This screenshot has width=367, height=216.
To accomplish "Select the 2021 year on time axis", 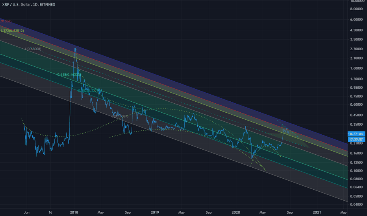I will 317,212.
